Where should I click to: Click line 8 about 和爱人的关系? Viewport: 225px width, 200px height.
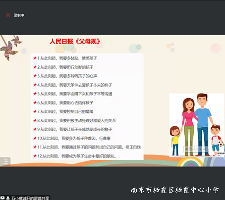[76, 120]
